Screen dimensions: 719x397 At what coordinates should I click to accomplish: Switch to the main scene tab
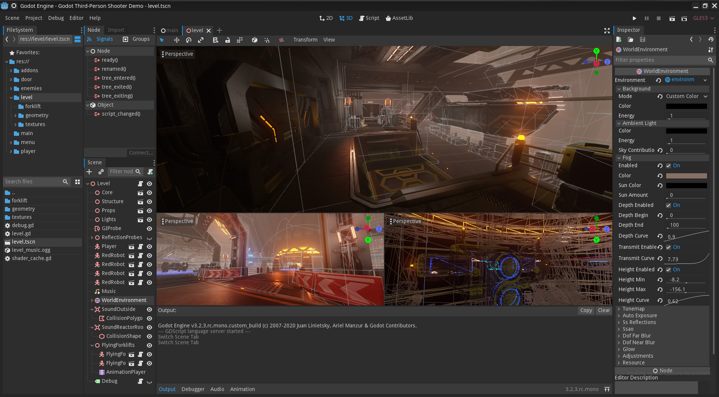(x=169, y=30)
